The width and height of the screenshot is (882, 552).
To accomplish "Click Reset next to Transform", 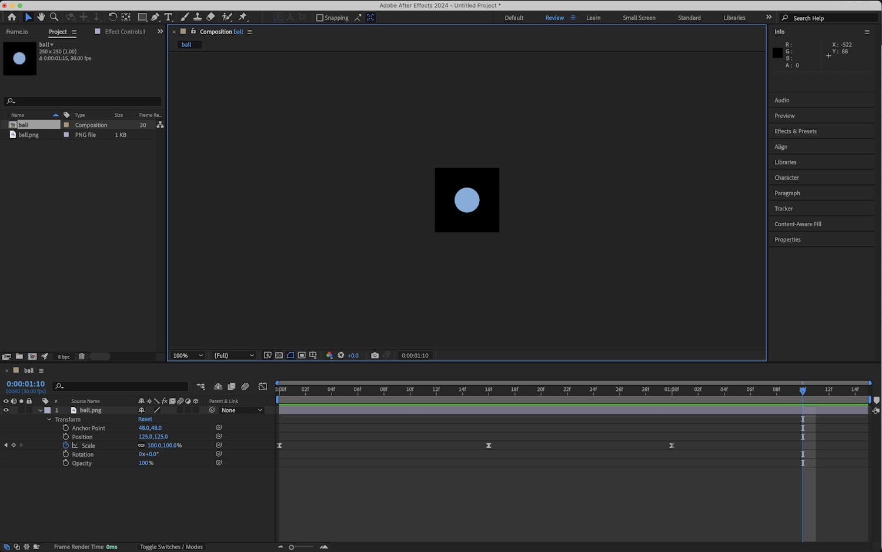I will coord(145,419).
